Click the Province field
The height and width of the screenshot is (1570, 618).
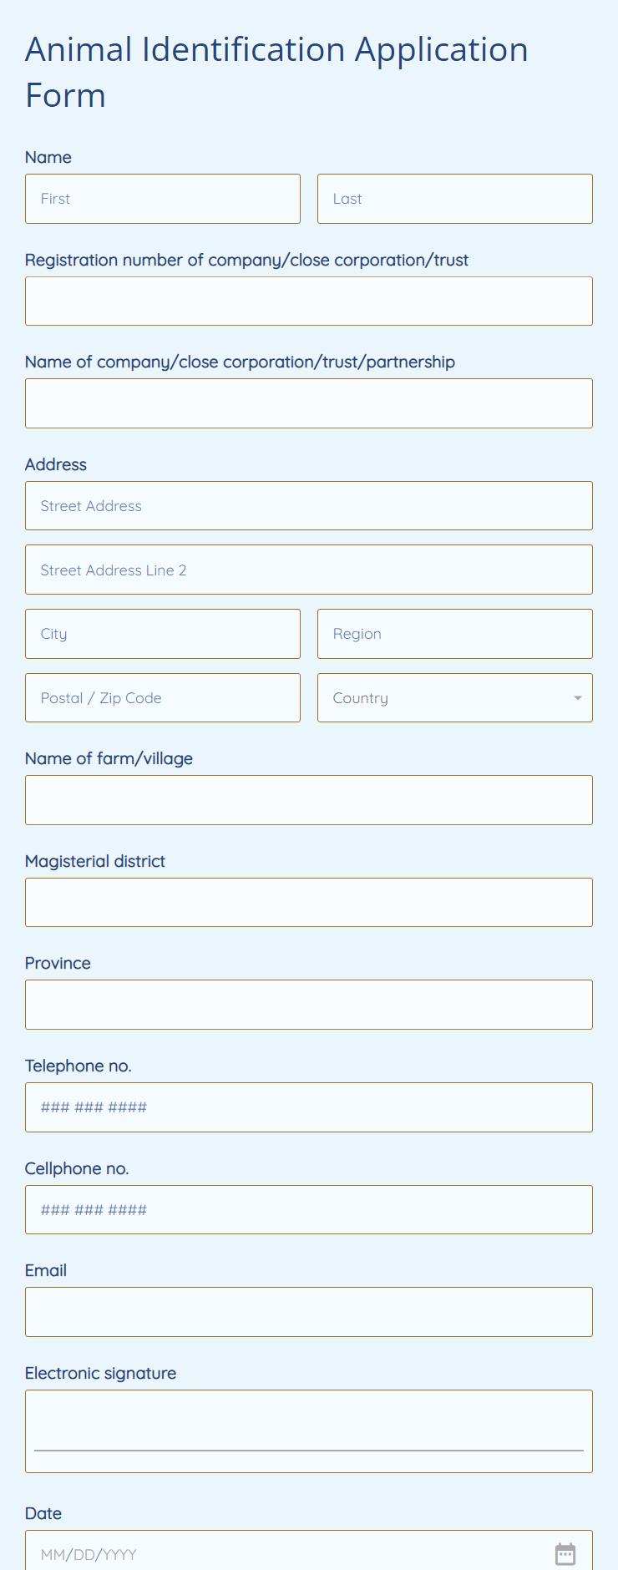coord(308,1004)
